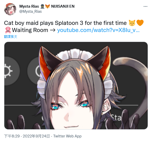152x142 pixels.
Task: Click the orange heart emoji
Action: tap(140, 23)
